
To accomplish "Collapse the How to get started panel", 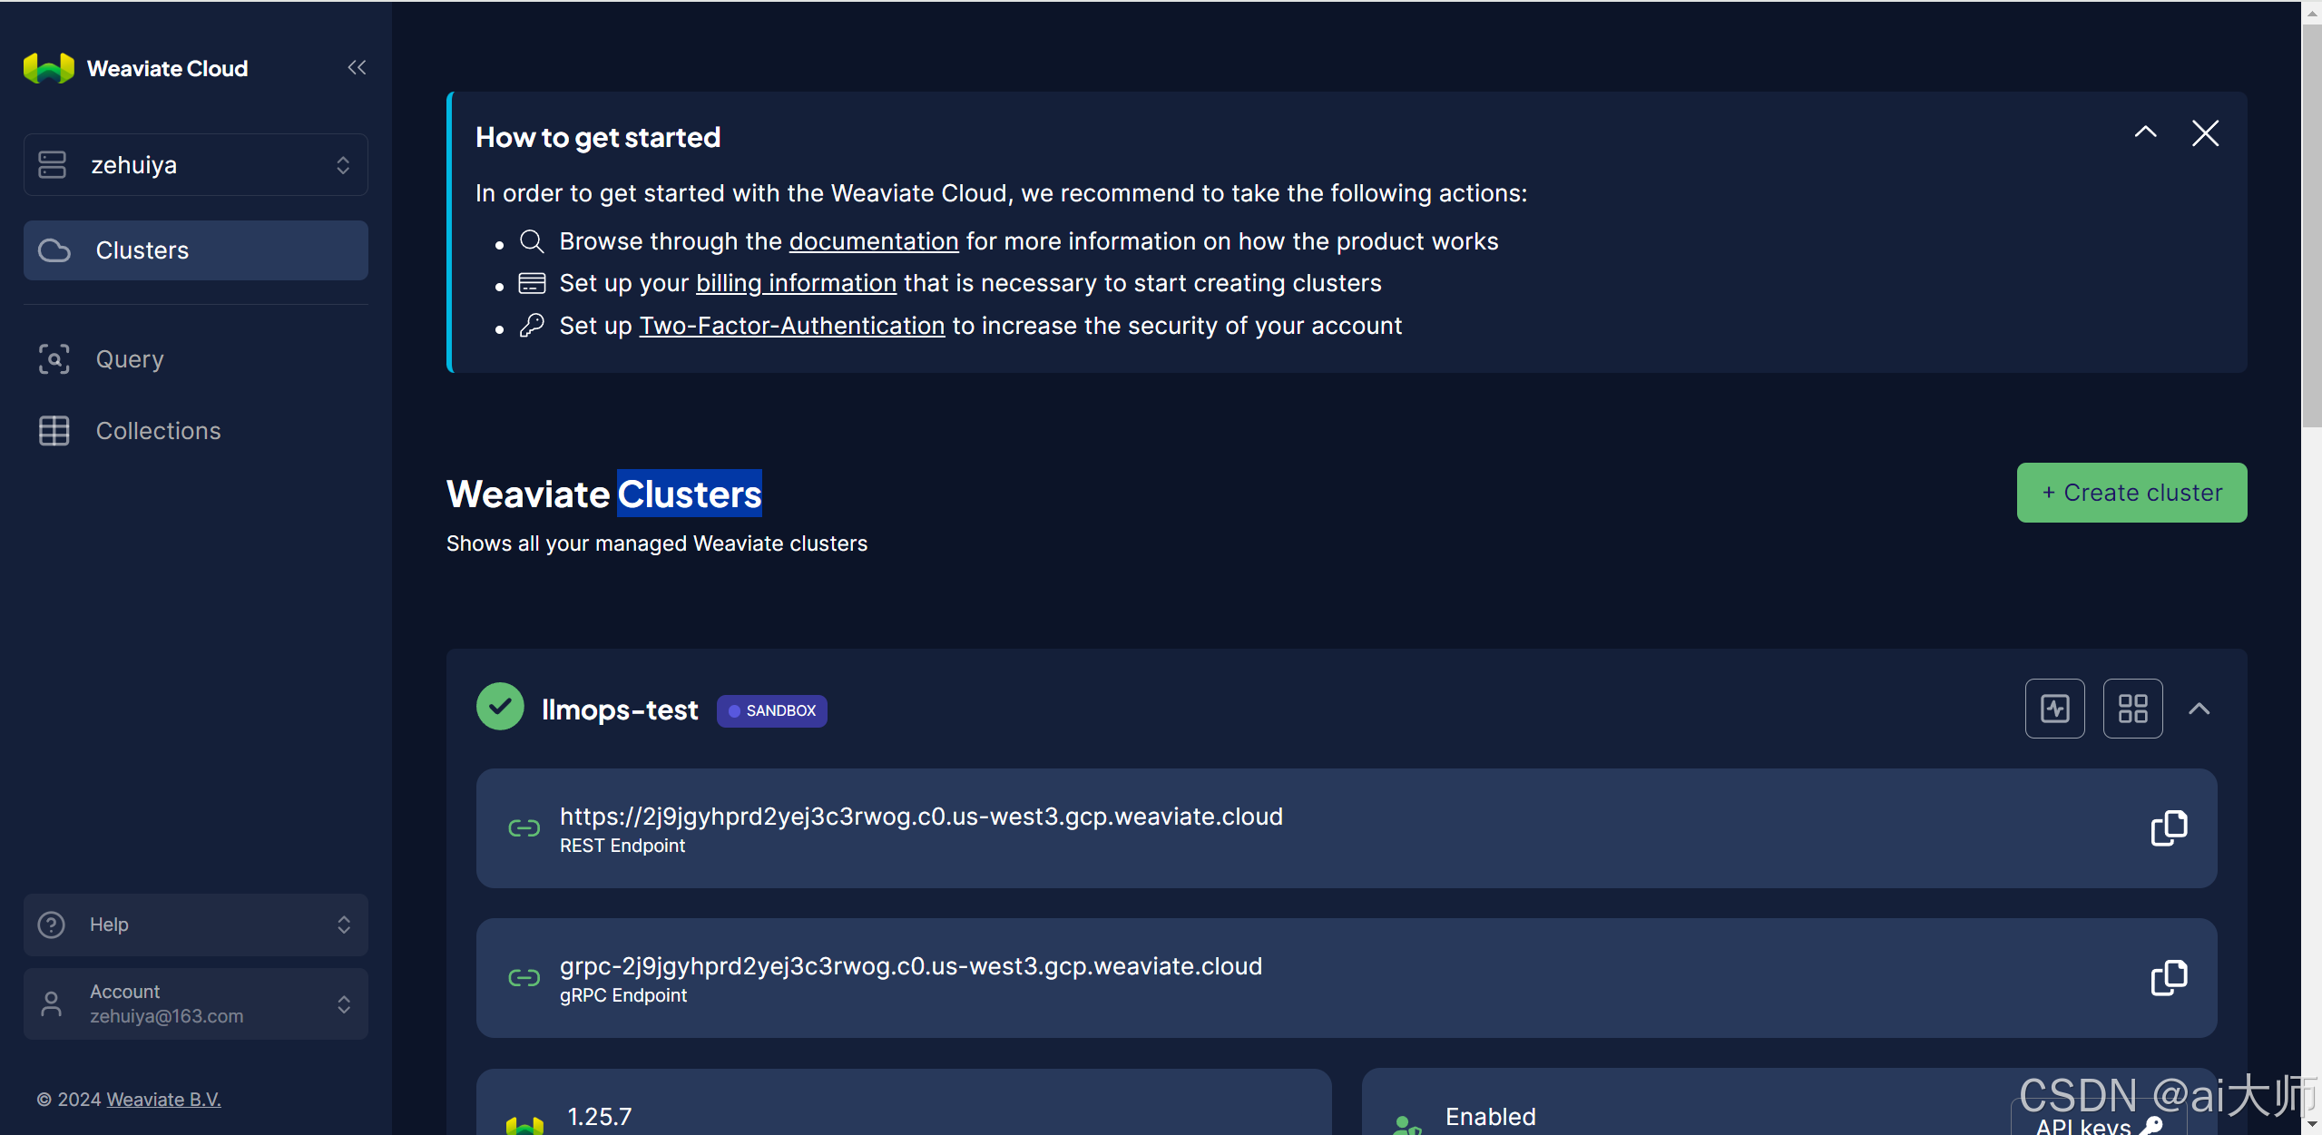I will click(2145, 133).
